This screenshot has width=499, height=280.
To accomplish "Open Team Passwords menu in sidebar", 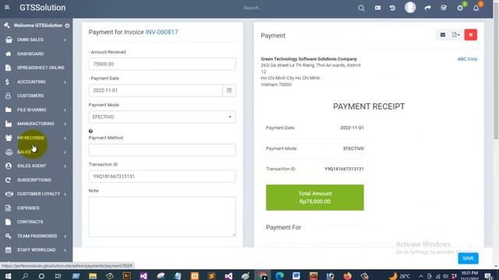I will click(x=37, y=236).
